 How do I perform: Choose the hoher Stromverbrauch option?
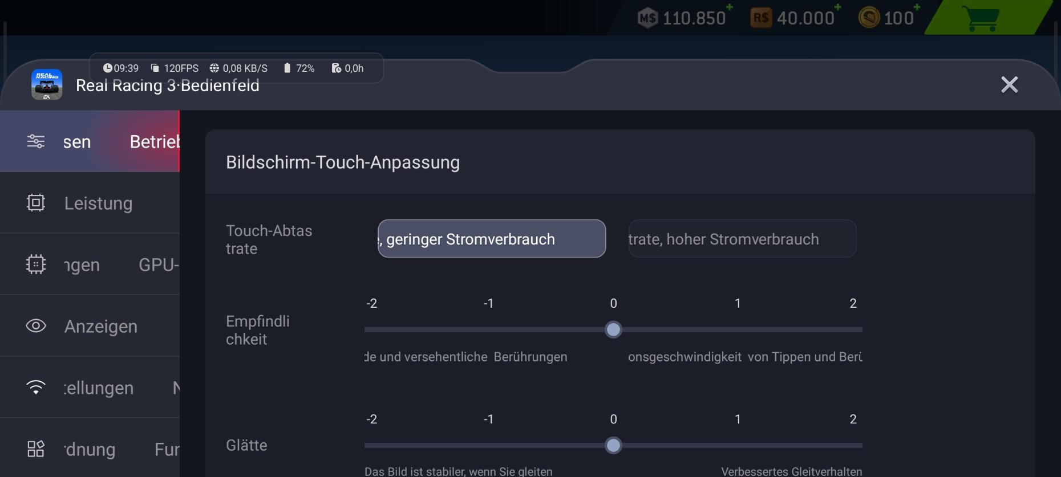(x=742, y=239)
